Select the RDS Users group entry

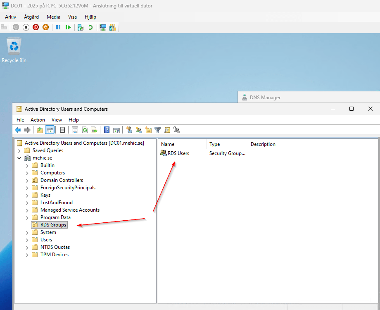(x=178, y=153)
